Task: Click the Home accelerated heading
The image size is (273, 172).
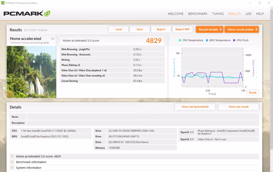Action: [x=26, y=39]
